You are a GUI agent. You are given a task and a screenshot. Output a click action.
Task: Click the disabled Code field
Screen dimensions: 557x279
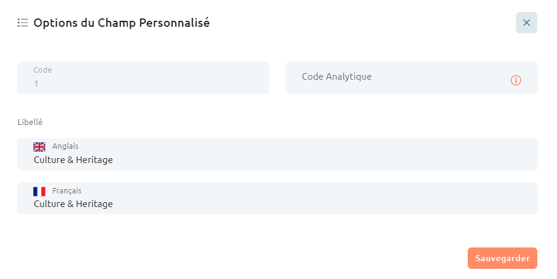pyautogui.click(x=143, y=78)
